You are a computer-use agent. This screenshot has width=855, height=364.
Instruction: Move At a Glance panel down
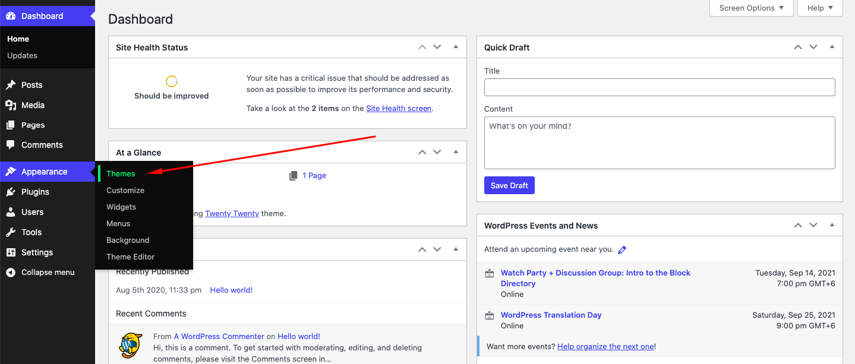tap(437, 152)
